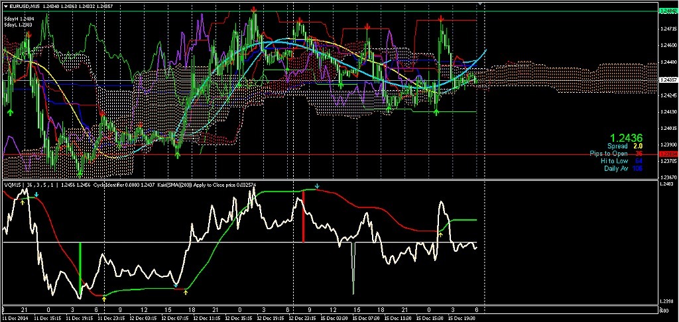This screenshot has height=322, width=679.
Task: Click the cyan down arrow at the top of the indicator's green line
Action: click(x=317, y=187)
